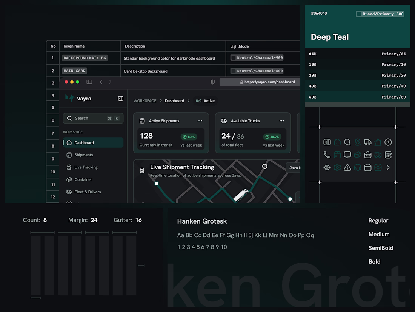
Task: Click the BACKGROUND MAIN BG token chip
Action: (x=85, y=58)
